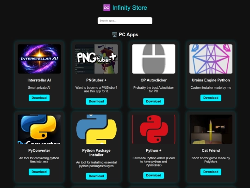Click 'Custom installer made by me' text
Image resolution: width=250 pixels, height=188 pixels.
click(211, 88)
